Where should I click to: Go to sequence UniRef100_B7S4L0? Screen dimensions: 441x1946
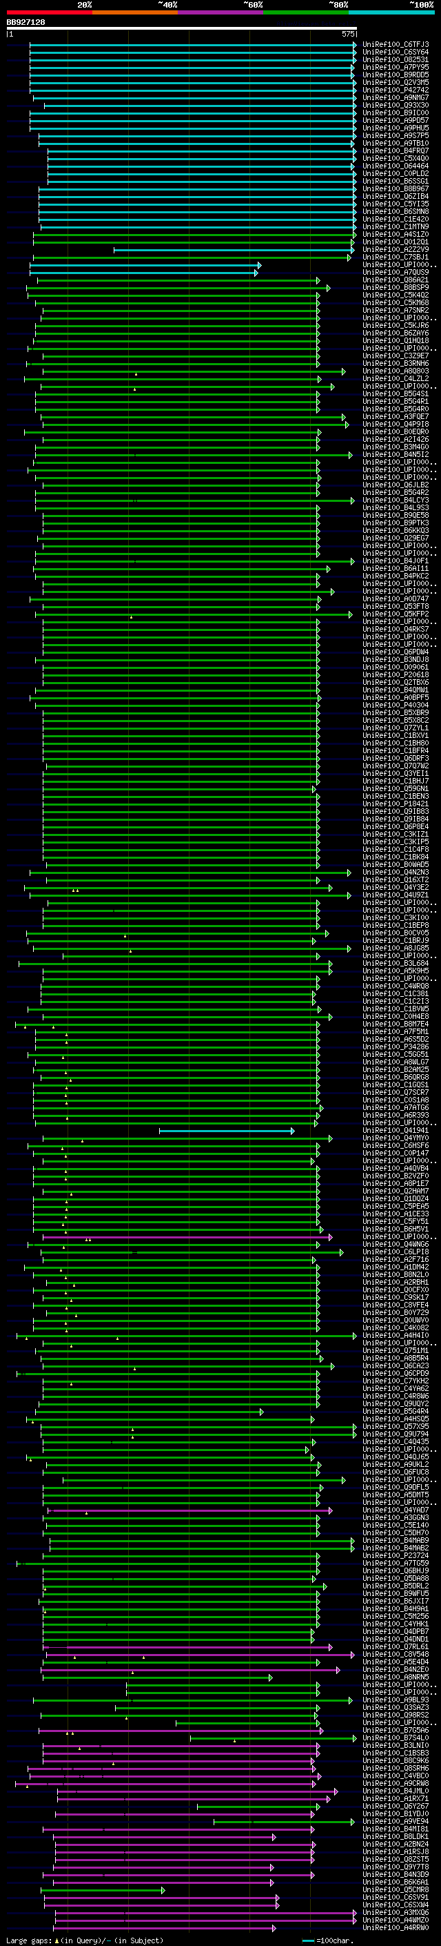pyautogui.click(x=396, y=1738)
